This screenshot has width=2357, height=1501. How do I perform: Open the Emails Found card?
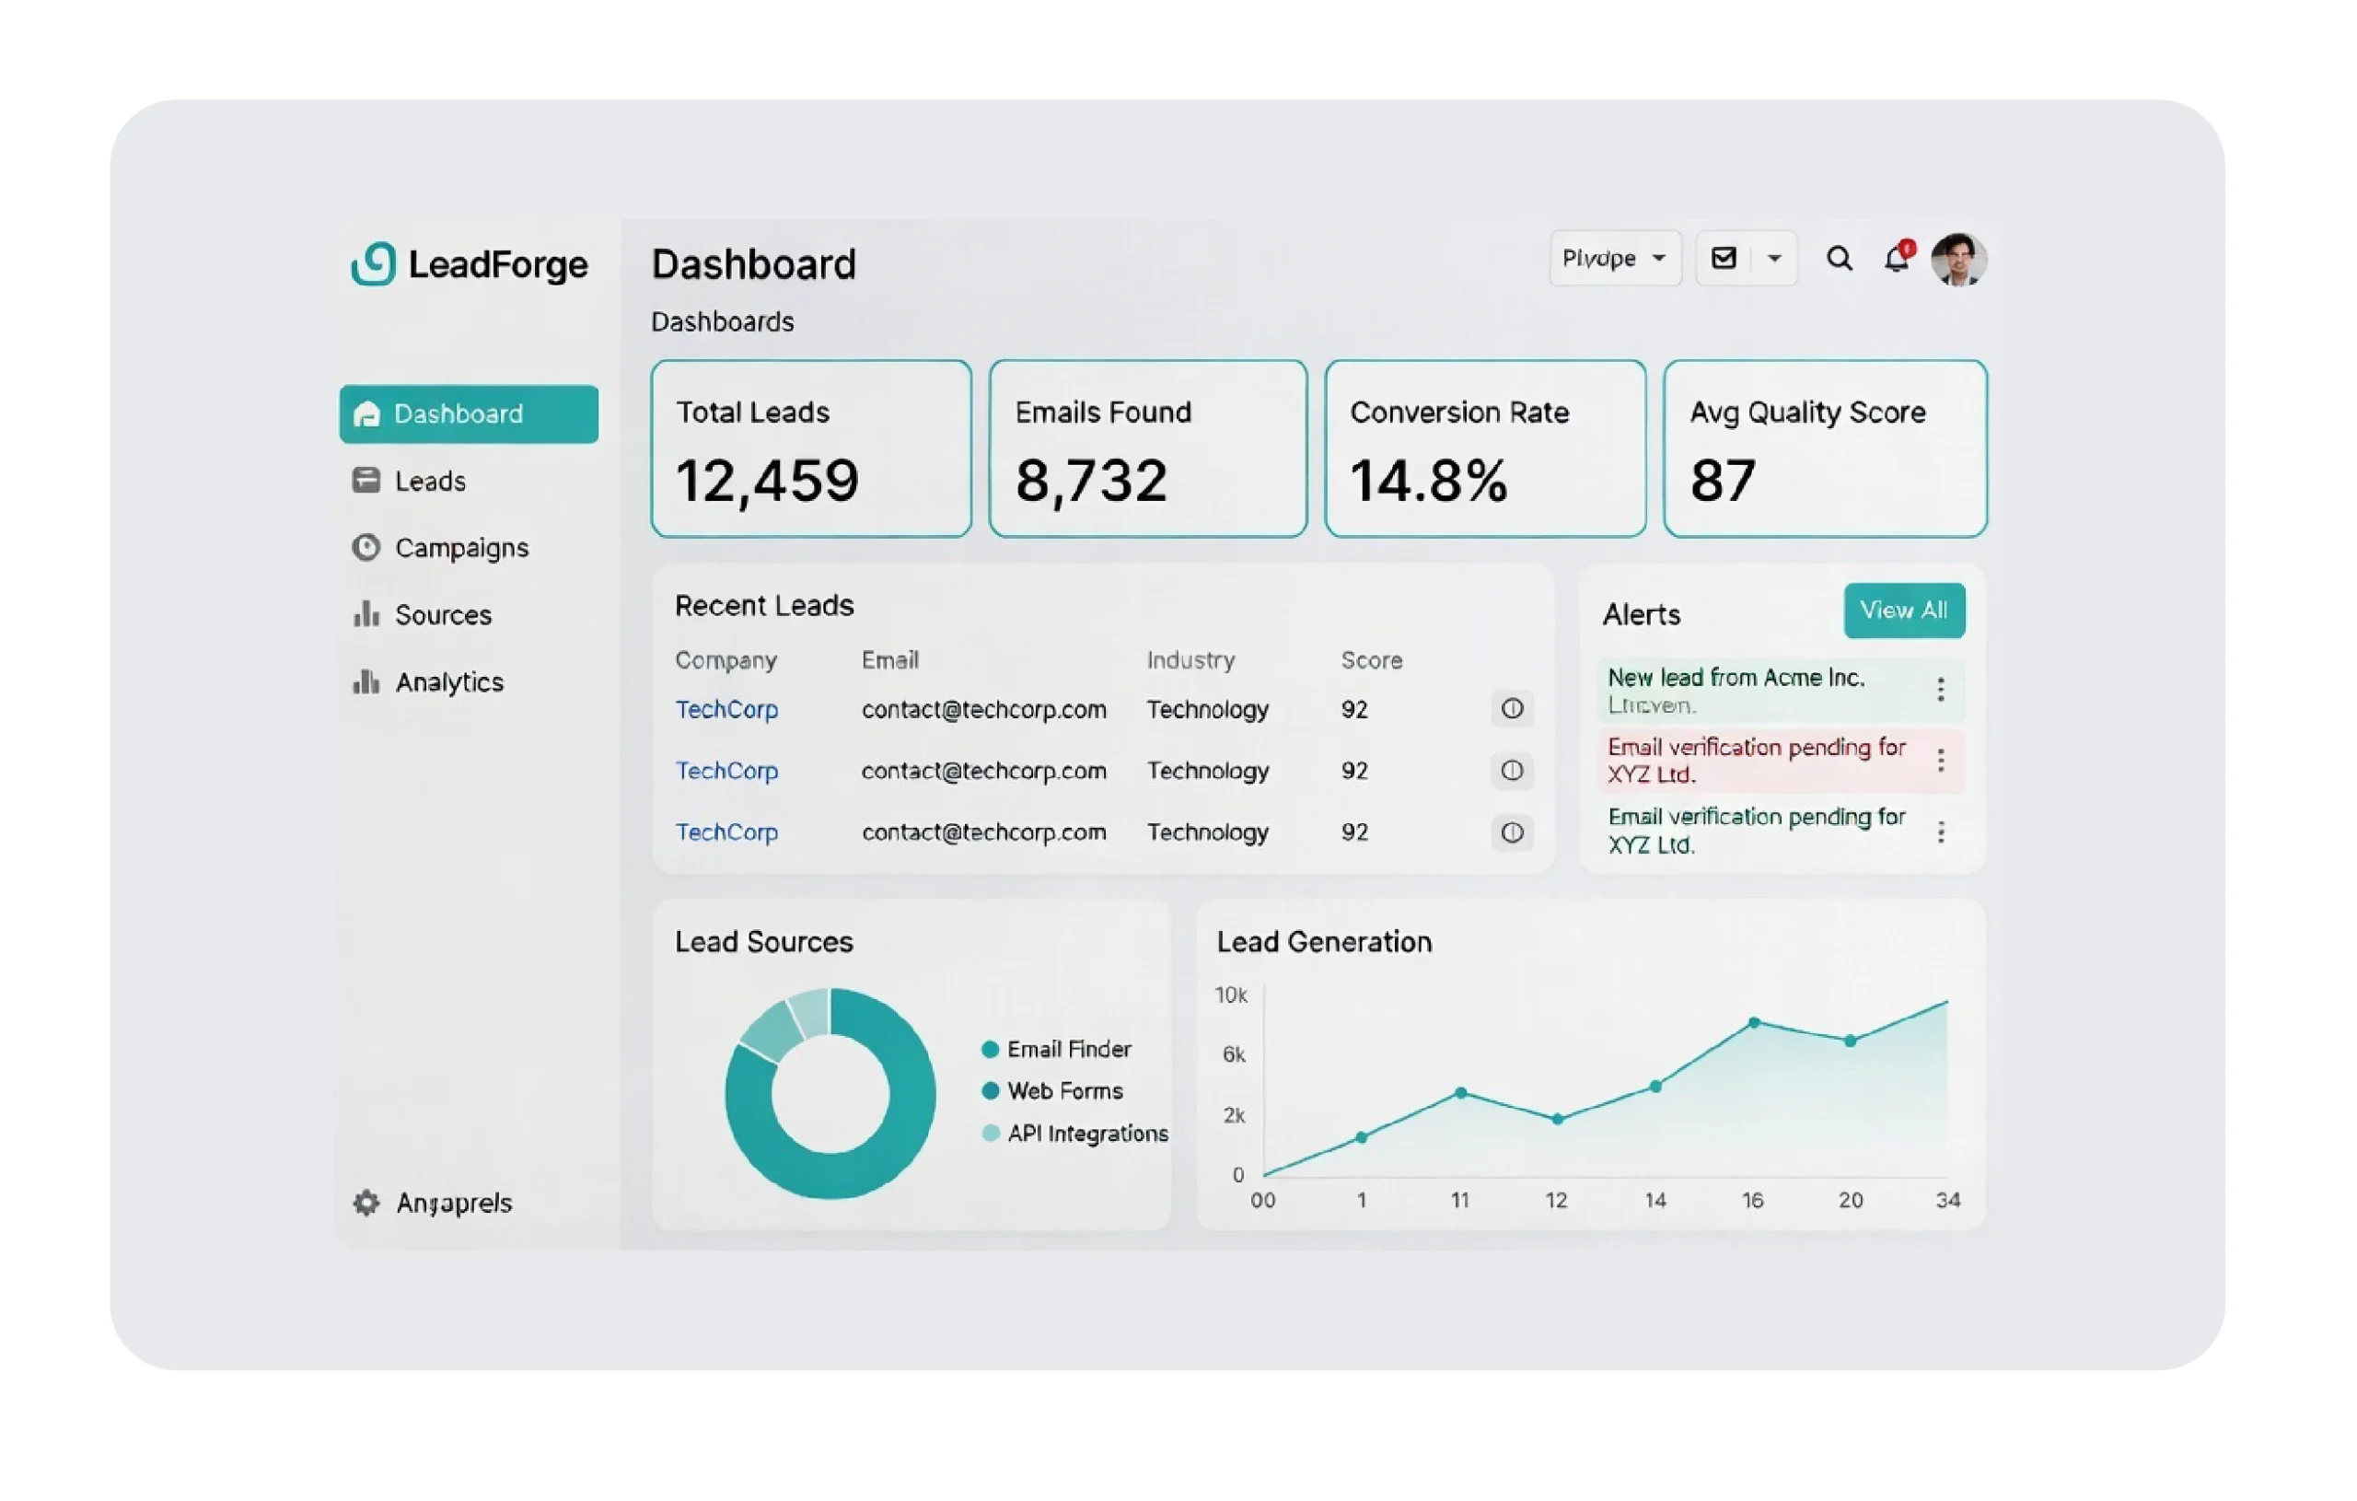pyautogui.click(x=1148, y=449)
